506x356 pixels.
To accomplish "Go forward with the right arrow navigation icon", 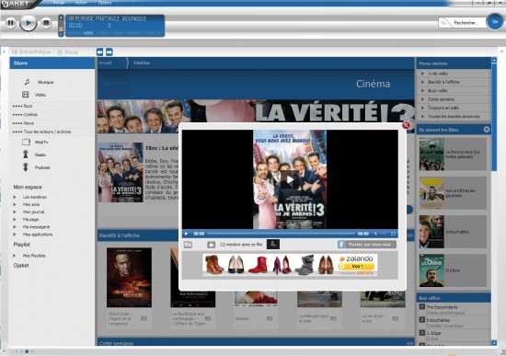I will click(x=109, y=52).
